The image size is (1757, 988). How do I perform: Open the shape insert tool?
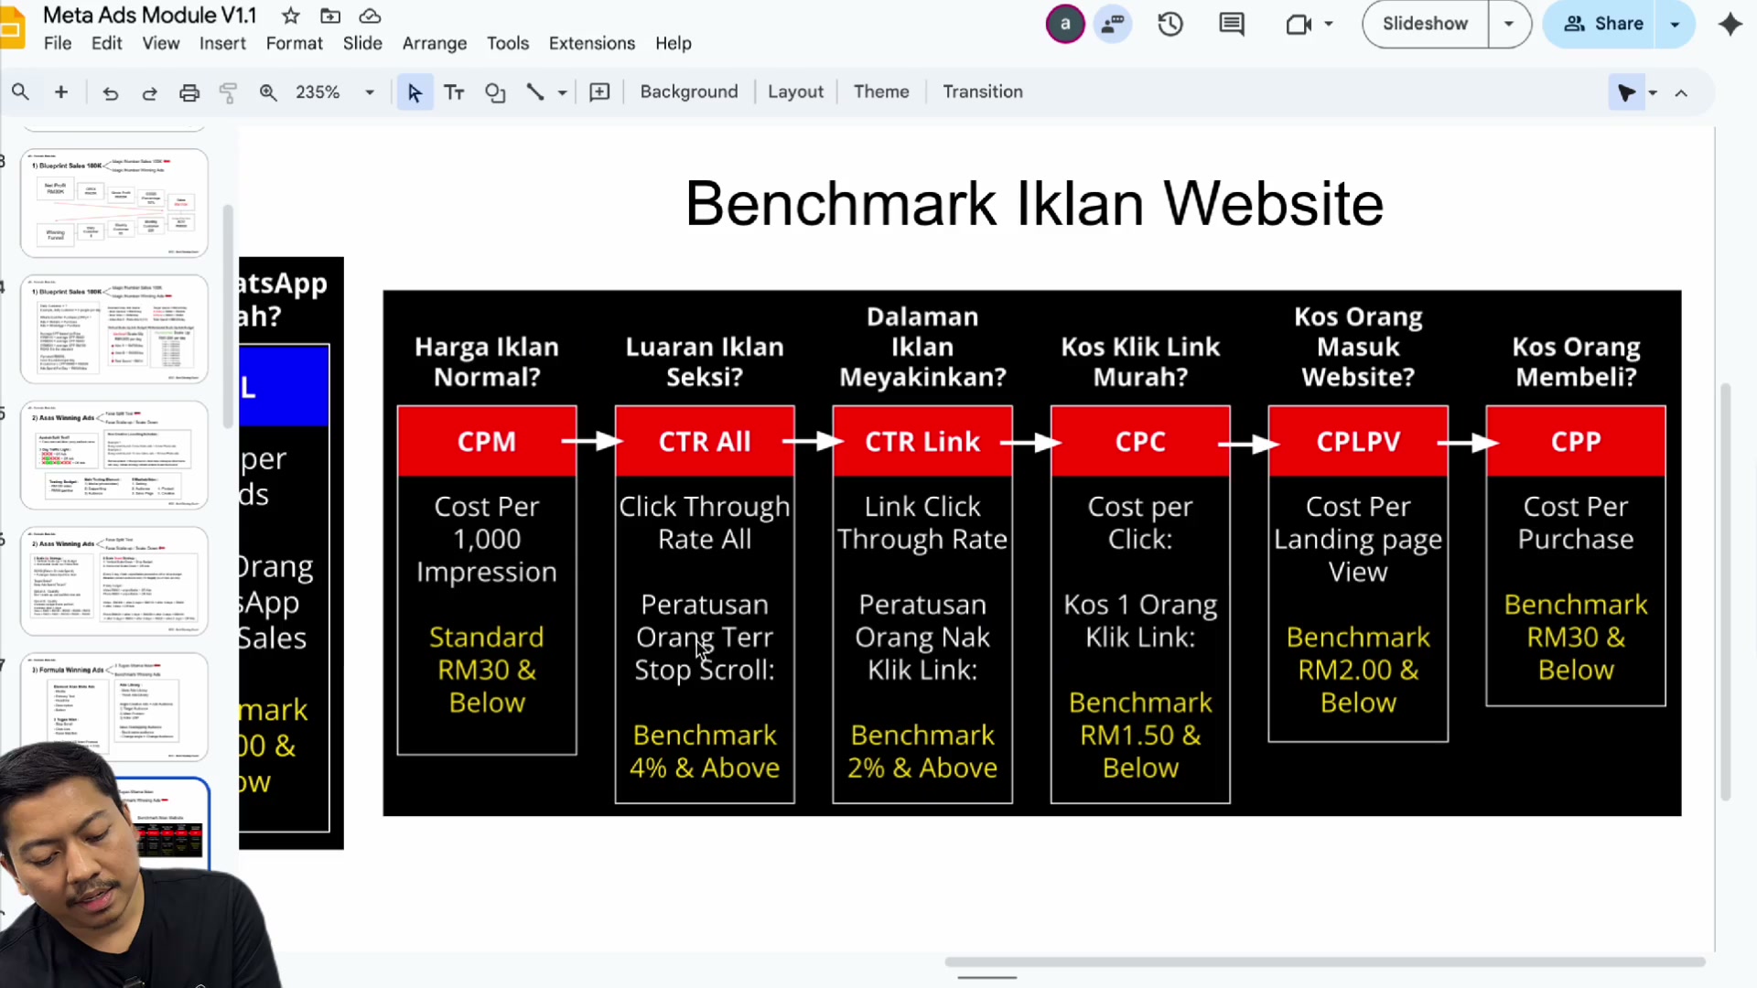pos(495,92)
